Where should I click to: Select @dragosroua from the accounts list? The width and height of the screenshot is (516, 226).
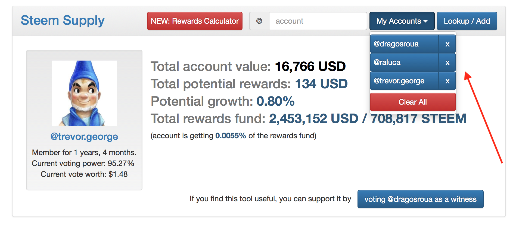click(404, 44)
